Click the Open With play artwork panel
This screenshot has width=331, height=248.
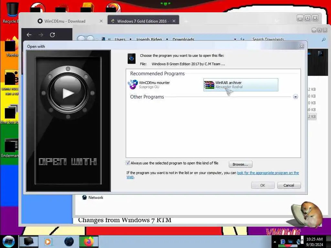click(x=68, y=121)
